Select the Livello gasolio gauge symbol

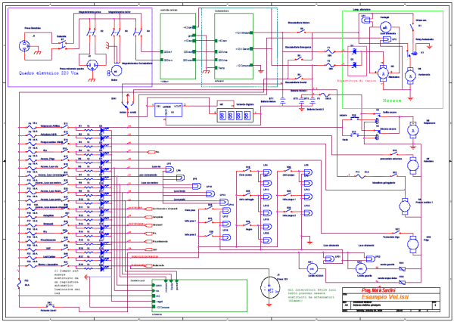tap(360, 269)
